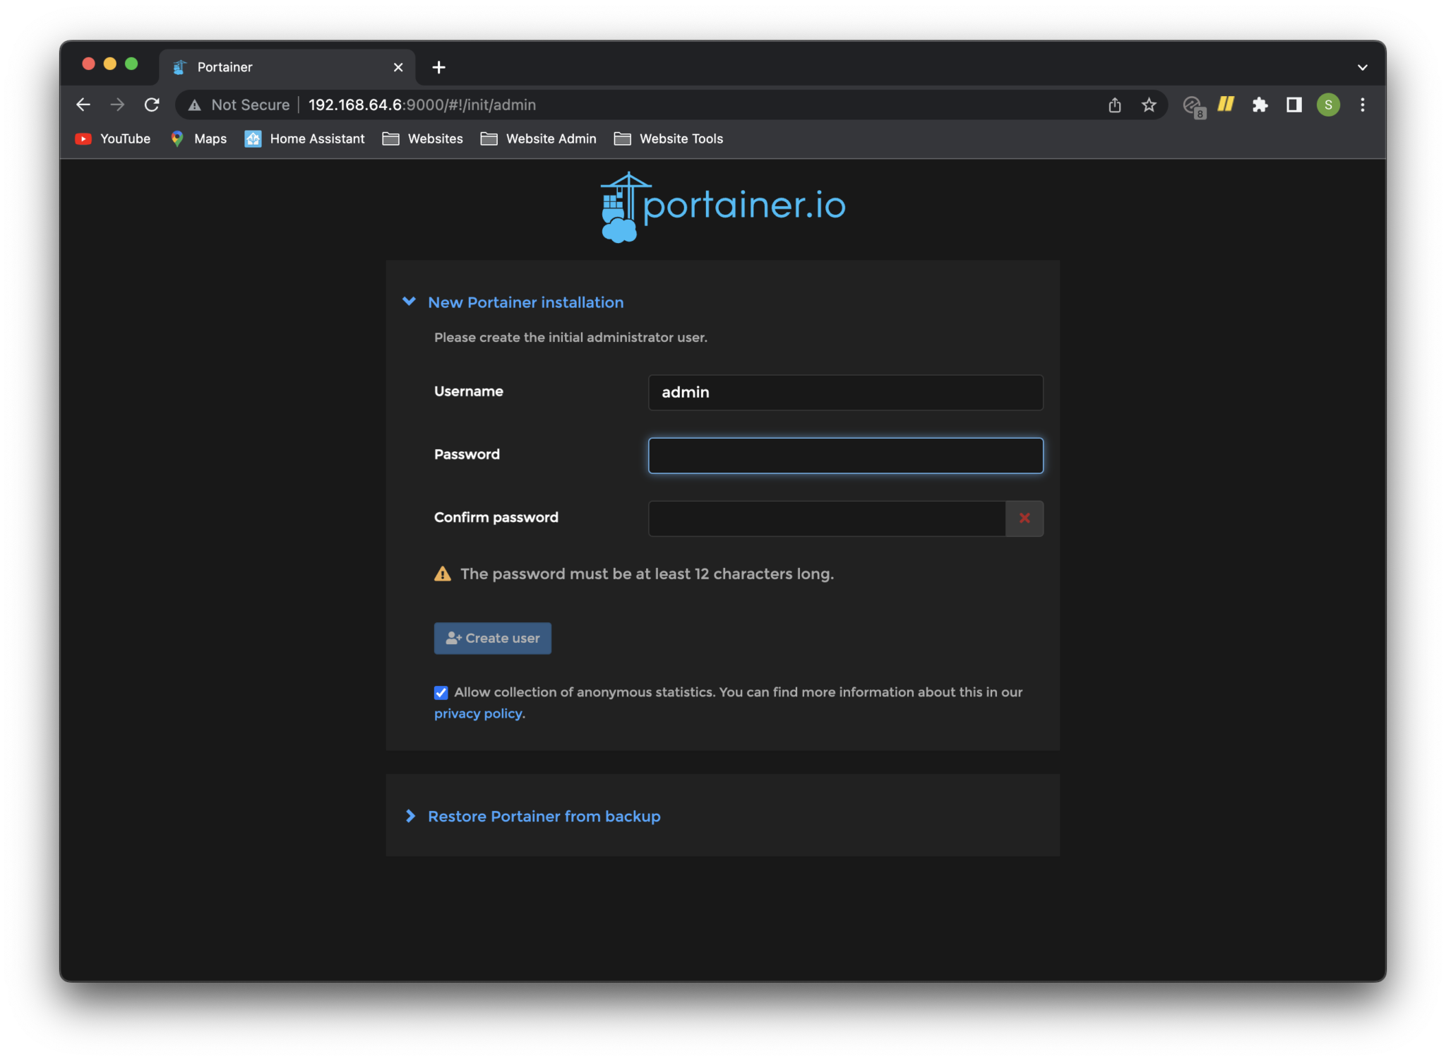Open the YouTube bookmark
The image size is (1446, 1061).
(113, 138)
